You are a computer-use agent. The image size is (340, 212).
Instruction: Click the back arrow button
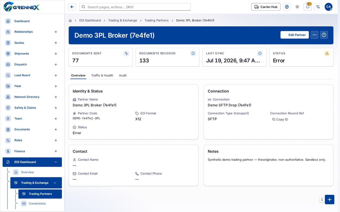tap(72, 7)
